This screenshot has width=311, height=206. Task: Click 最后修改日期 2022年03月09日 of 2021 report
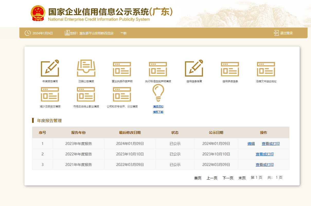pyautogui.click(x=130, y=165)
